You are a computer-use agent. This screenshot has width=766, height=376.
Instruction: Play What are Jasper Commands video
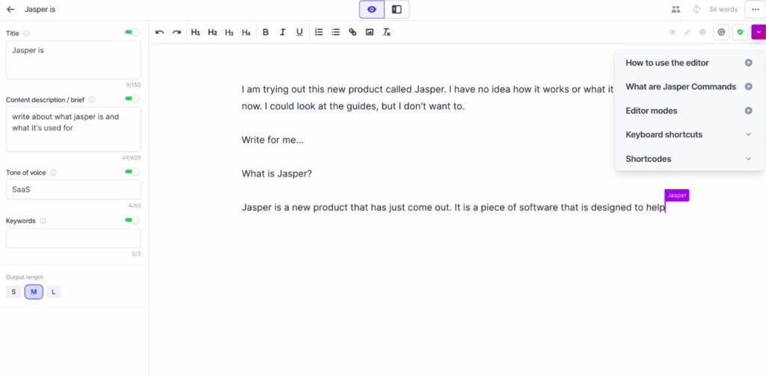click(x=748, y=87)
